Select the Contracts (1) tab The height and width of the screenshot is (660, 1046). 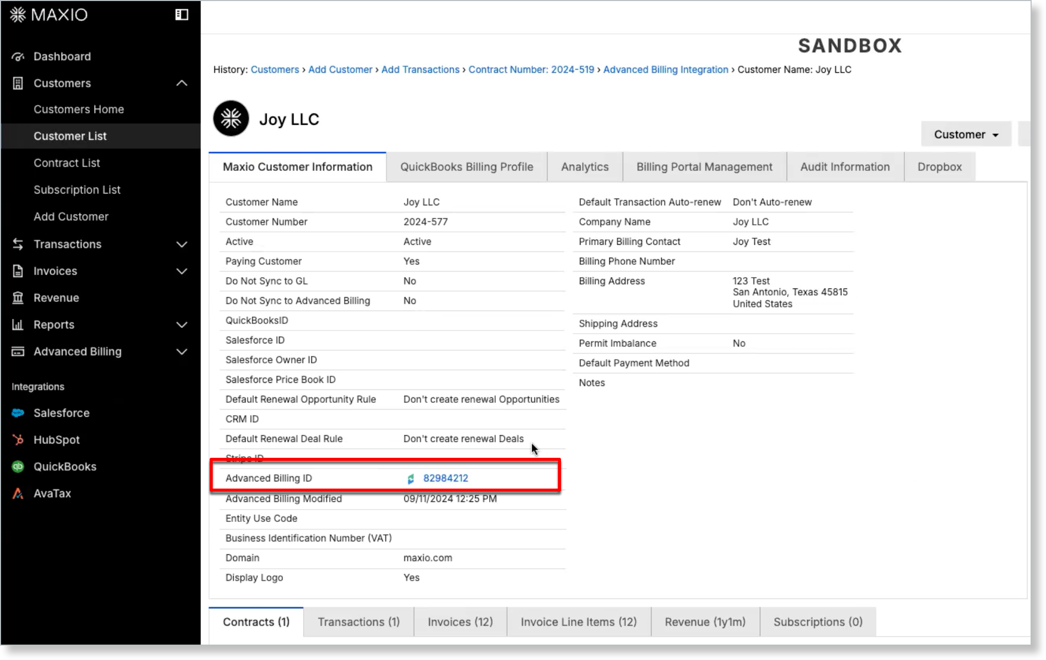click(x=256, y=622)
